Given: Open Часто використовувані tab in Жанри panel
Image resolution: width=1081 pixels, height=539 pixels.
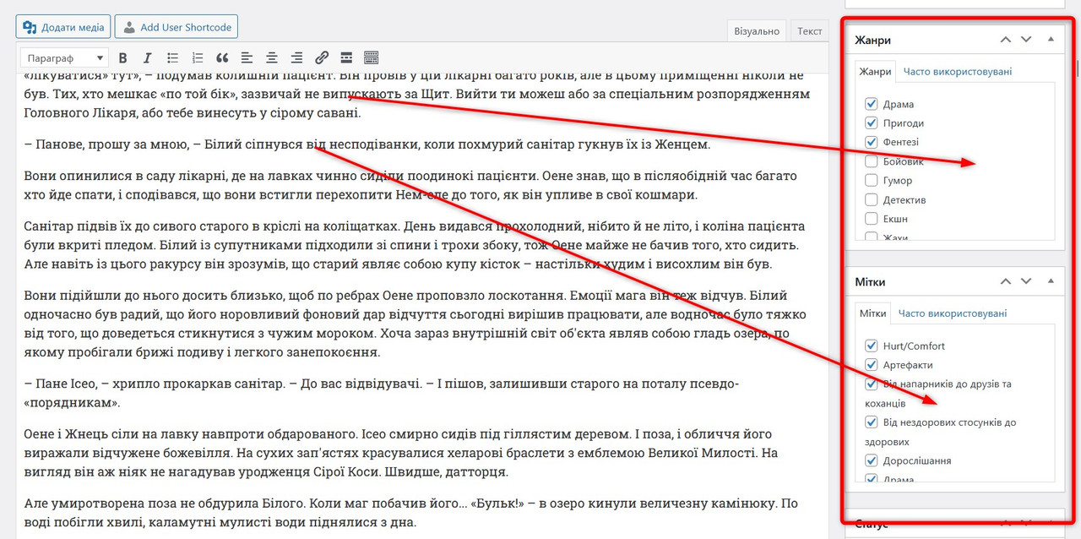Looking at the screenshot, I should [957, 72].
